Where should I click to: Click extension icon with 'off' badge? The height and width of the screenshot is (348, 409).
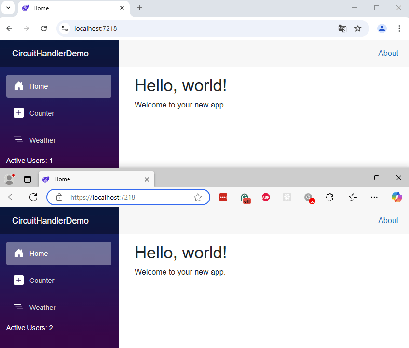[245, 198]
